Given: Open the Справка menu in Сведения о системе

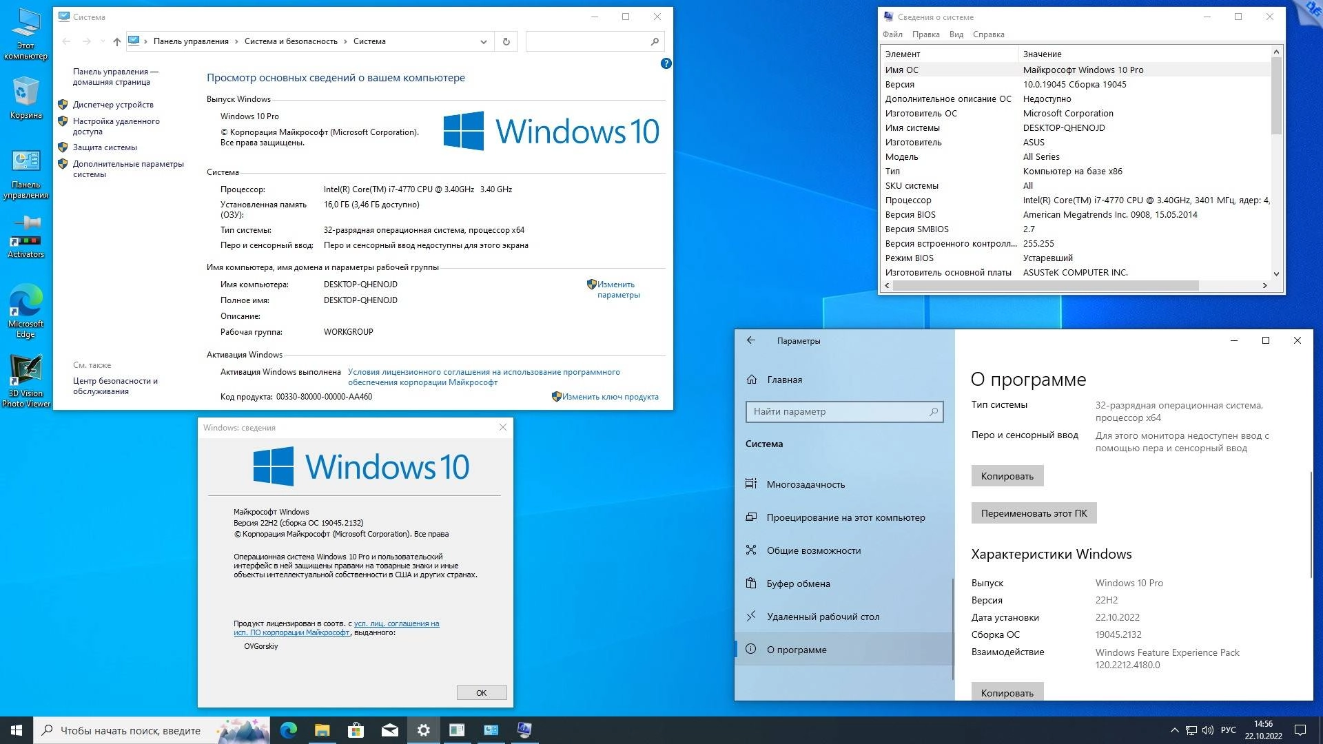Looking at the screenshot, I should pos(989,34).
